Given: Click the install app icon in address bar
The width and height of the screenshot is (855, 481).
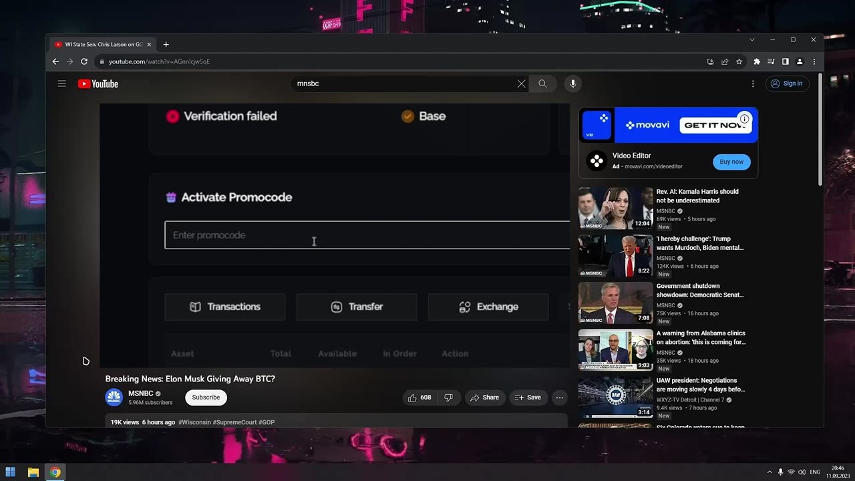Looking at the screenshot, I should point(710,61).
